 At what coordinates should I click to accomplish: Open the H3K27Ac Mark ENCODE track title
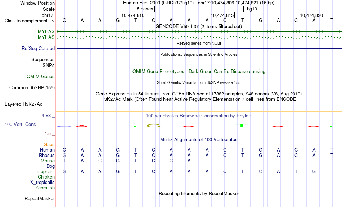tap(198, 99)
